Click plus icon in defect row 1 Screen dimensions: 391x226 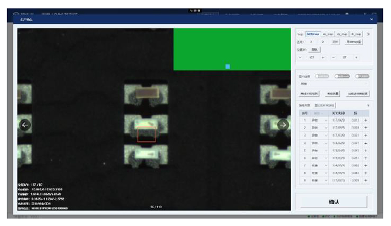coord(365,120)
